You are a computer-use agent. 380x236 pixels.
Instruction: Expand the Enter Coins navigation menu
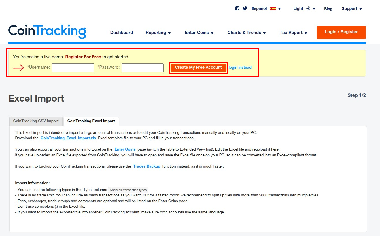[199, 33]
